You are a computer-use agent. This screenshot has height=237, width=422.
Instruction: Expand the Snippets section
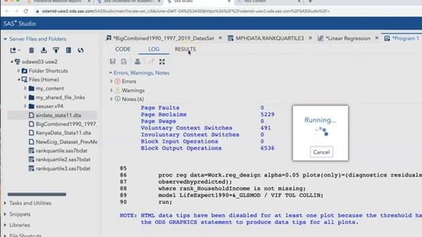(5, 214)
